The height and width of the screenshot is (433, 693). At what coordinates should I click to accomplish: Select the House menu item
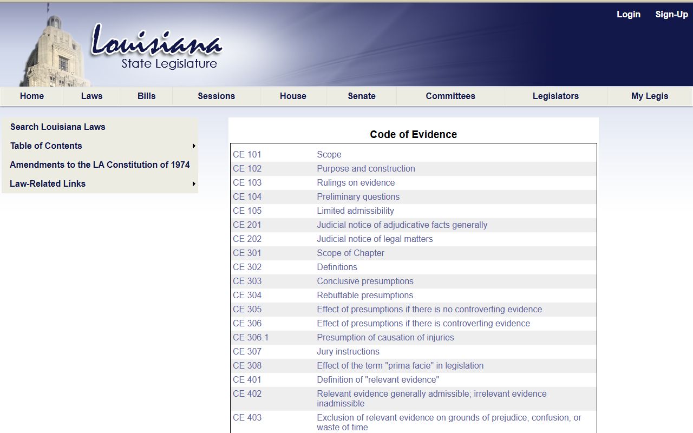[x=293, y=96]
